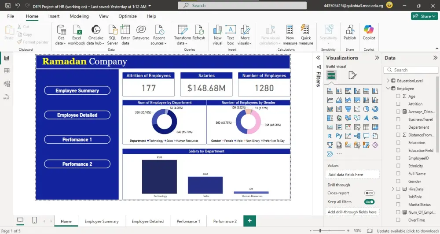Expand the Filters pane

(x=318, y=58)
